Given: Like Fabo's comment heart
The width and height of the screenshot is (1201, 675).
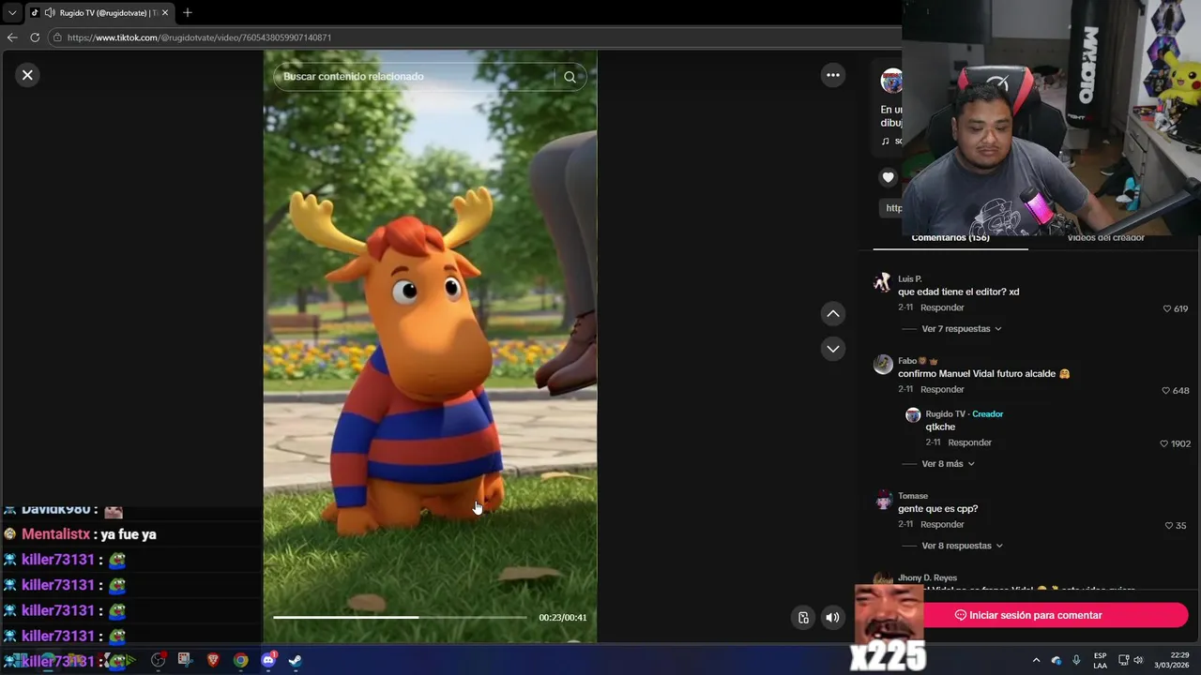Looking at the screenshot, I should [x=1166, y=390].
